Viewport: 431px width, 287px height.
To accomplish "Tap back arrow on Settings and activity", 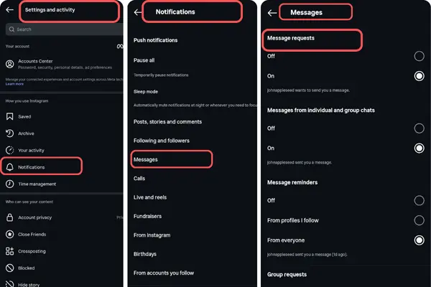I will pos(10,11).
